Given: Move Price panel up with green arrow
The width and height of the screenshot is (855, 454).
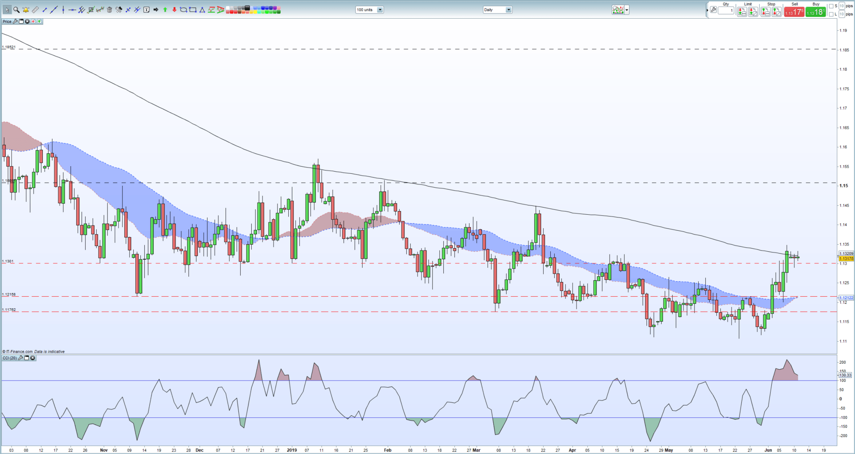Looking at the screenshot, I should (x=39, y=21).
